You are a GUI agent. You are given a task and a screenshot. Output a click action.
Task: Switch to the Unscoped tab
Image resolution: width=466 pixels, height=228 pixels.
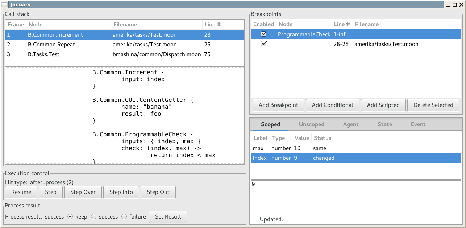click(x=311, y=124)
